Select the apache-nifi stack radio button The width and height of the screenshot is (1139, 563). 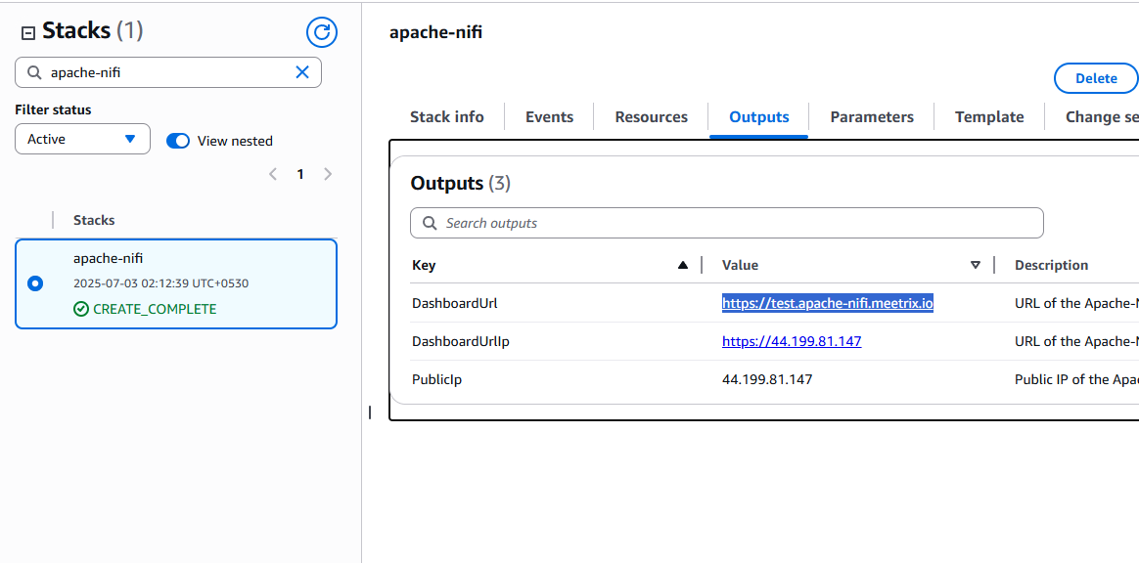tap(35, 283)
